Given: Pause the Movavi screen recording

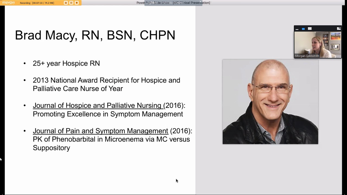Looking at the screenshot, I should coord(71,3).
